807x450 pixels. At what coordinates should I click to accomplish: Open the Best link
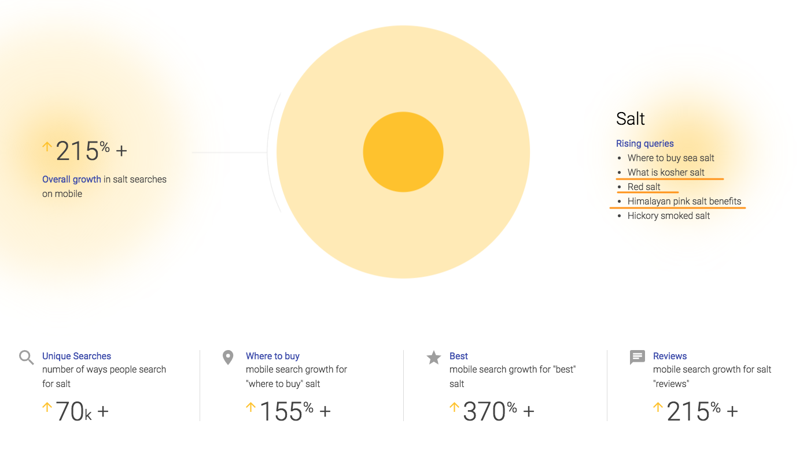coord(459,356)
